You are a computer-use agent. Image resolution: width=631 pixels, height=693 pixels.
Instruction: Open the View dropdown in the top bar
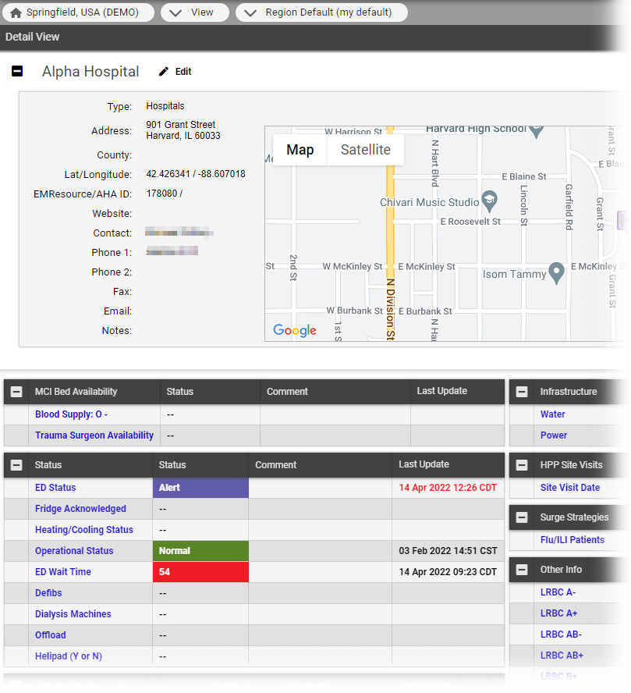tap(195, 12)
